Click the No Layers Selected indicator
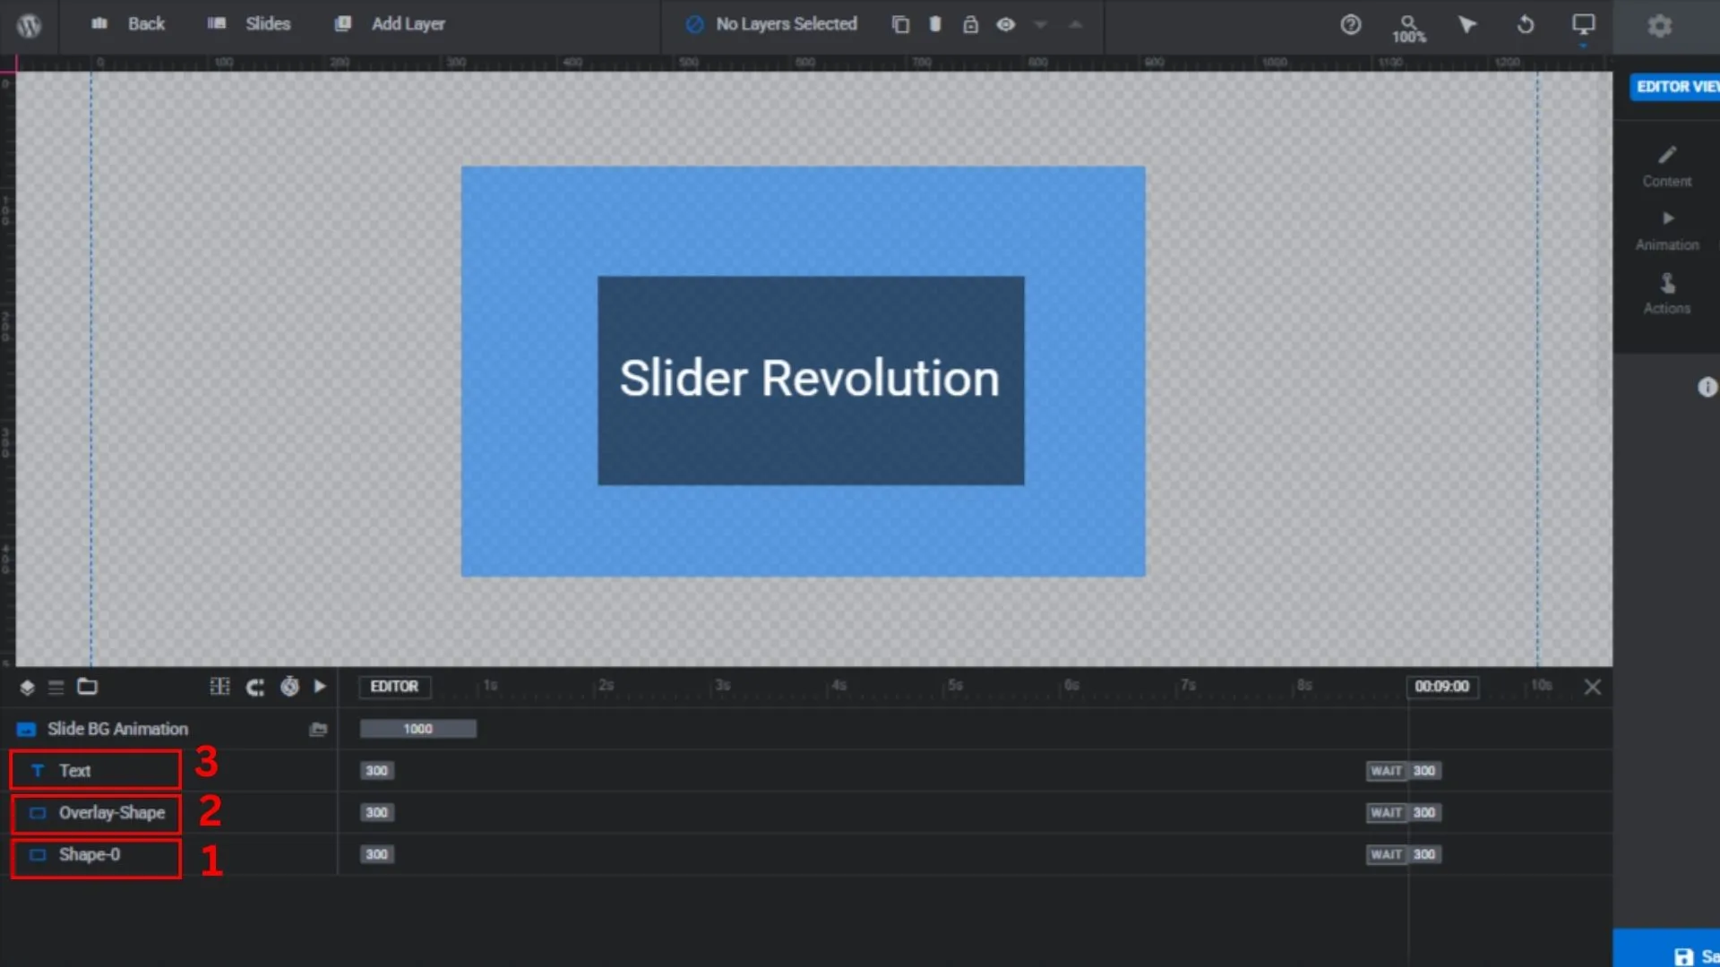Image resolution: width=1720 pixels, height=967 pixels. click(x=771, y=24)
